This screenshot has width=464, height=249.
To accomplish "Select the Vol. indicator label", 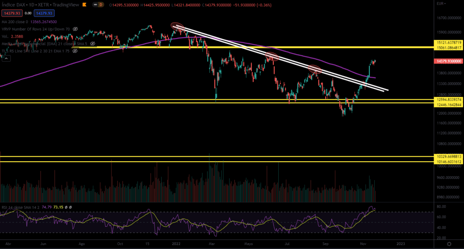I will [x=5, y=37].
